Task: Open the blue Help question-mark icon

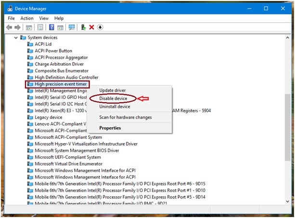Action: [x=51, y=27]
